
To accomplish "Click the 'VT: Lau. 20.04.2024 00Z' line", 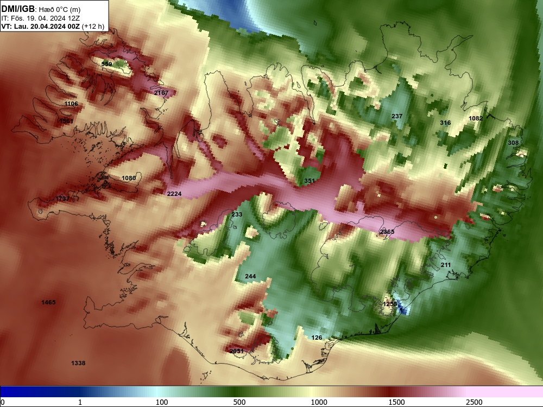I will click(x=40, y=26).
